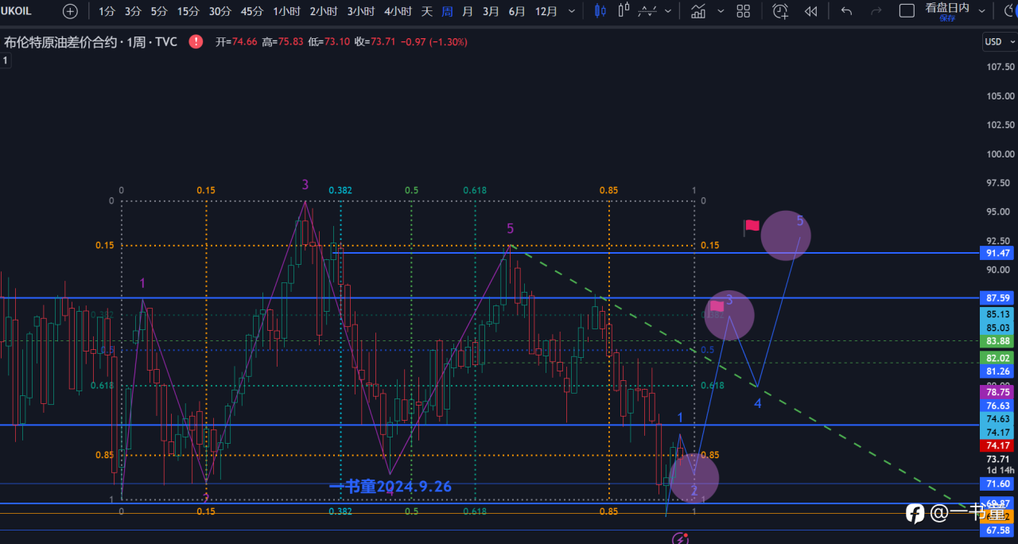1018x544 pixels.
Task: Open the layout templates grid icon
Action: click(743, 11)
